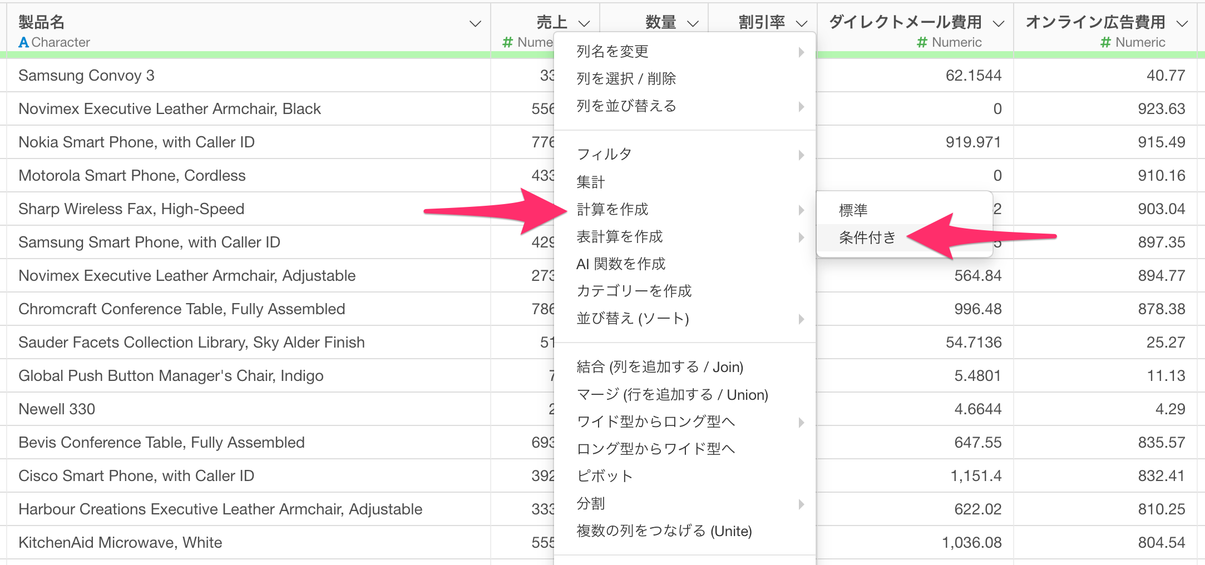Open the 売上 column header dropdown
This screenshot has width=1205, height=565.
point(584,23)
